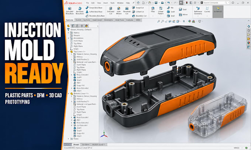This screenshot has width=251, height=150.
Task: Toggle the Select cursor tool
Action: click(x=181, y=3)
